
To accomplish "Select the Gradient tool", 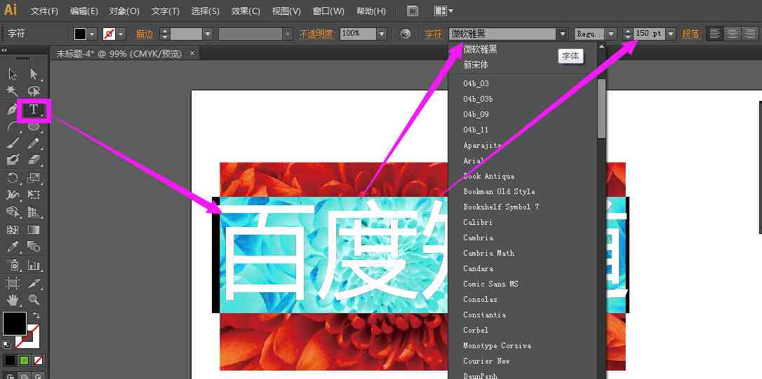I will 34,230.
